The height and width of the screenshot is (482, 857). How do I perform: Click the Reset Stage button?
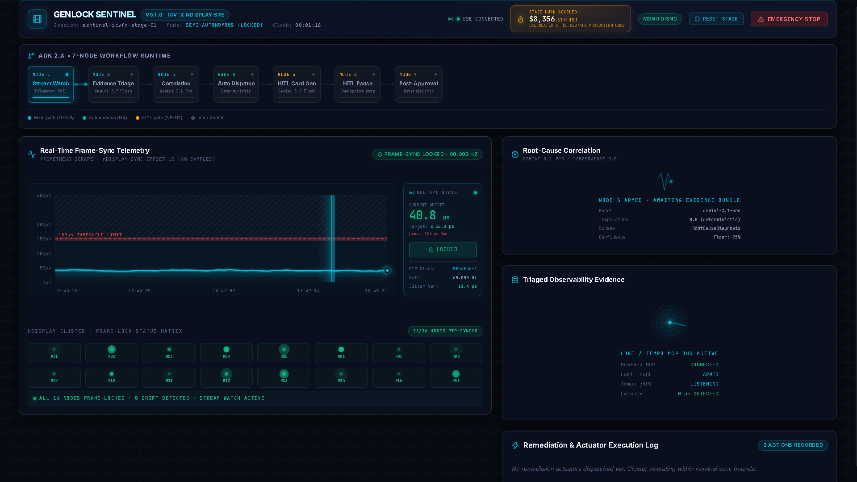716,19
